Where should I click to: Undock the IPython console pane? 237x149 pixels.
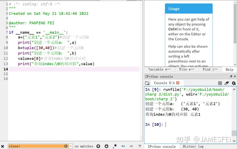tap(231, 76)
